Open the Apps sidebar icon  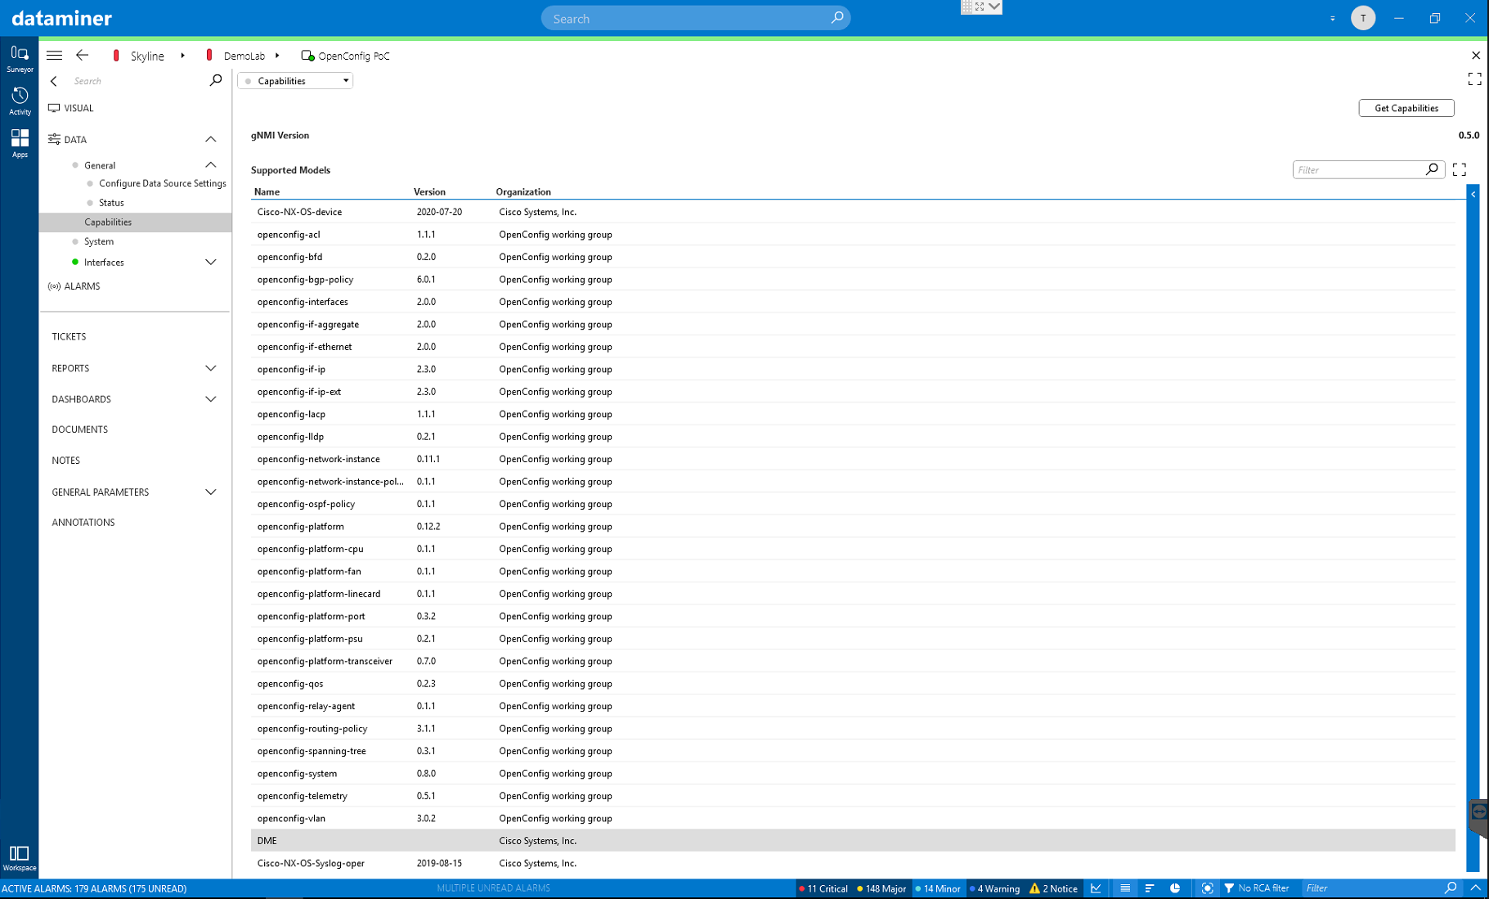20,143
